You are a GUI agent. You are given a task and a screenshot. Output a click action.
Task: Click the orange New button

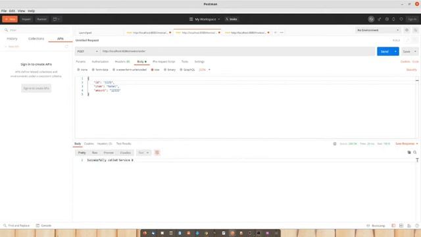[x=10, y=19]
